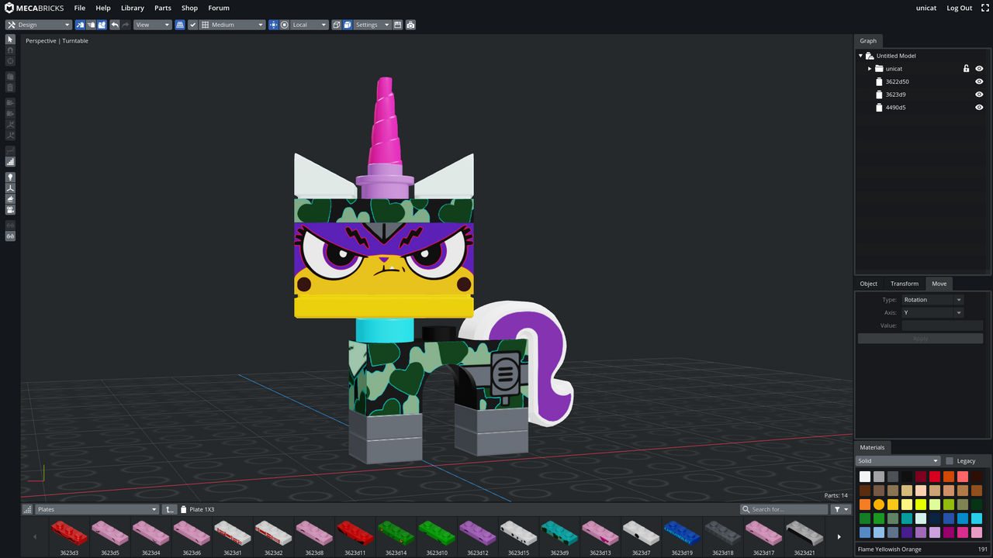Open the Rotation type dropdown

[932, 300]
